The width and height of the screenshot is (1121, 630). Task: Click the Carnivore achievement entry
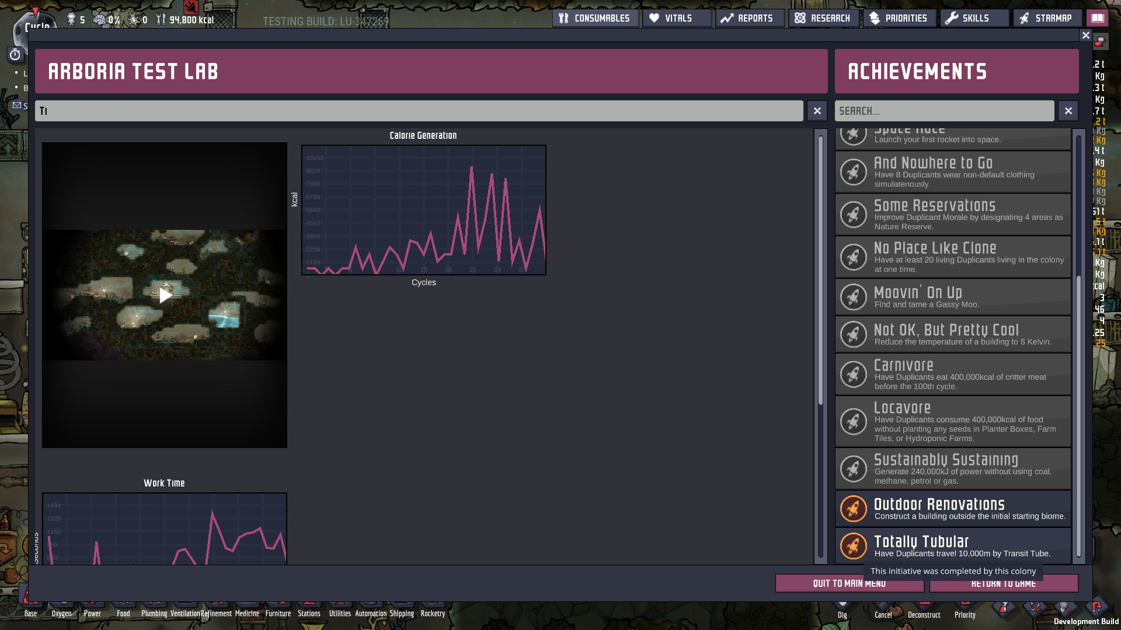click(x=953, y=374)
